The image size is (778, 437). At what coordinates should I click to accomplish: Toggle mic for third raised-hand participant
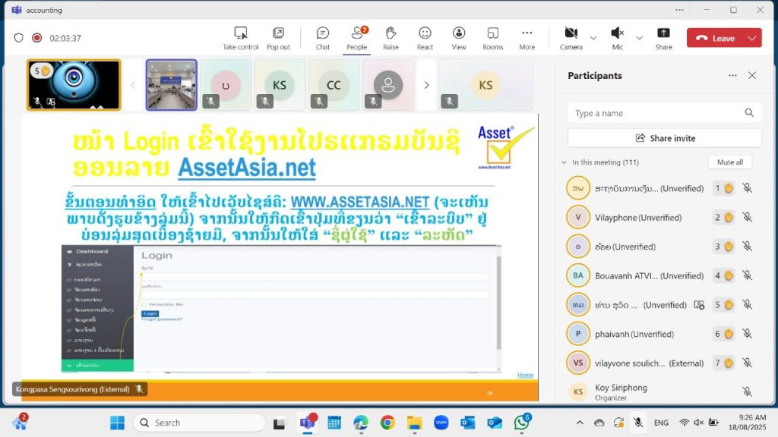pos(748,247)
